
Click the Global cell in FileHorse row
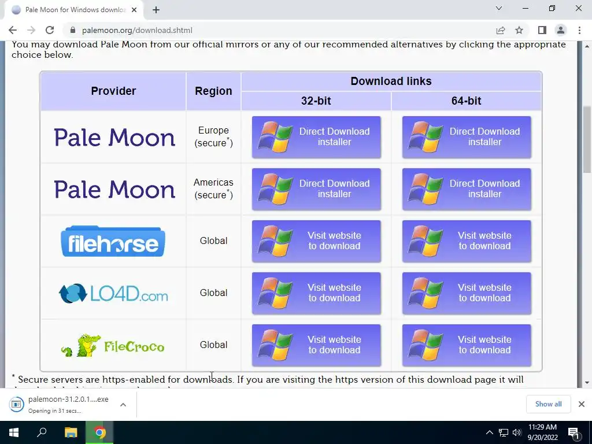pos(213,241)
